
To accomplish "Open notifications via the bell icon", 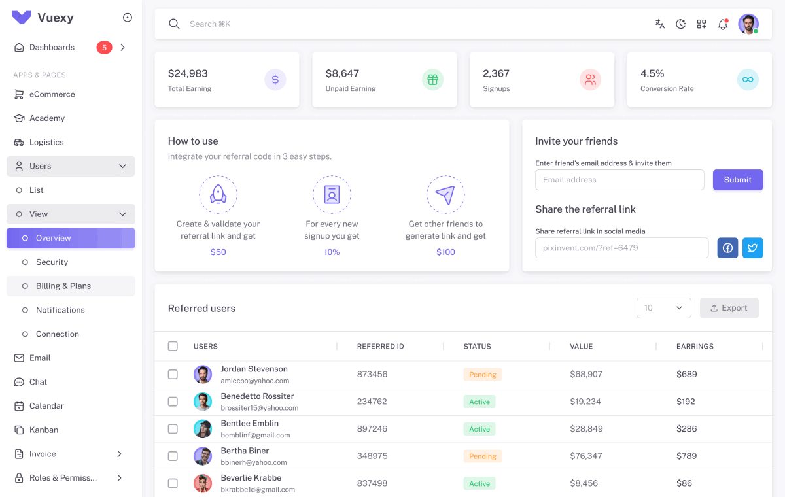I will click(x=722, y=24).
